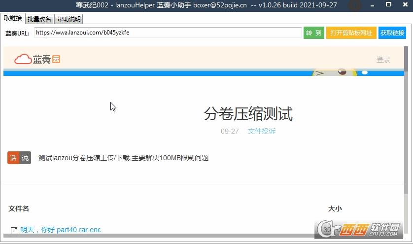Close the lanzouHelper window
Image resolution: width=413 pixels, height=244 pixels.
coord(406,4)
